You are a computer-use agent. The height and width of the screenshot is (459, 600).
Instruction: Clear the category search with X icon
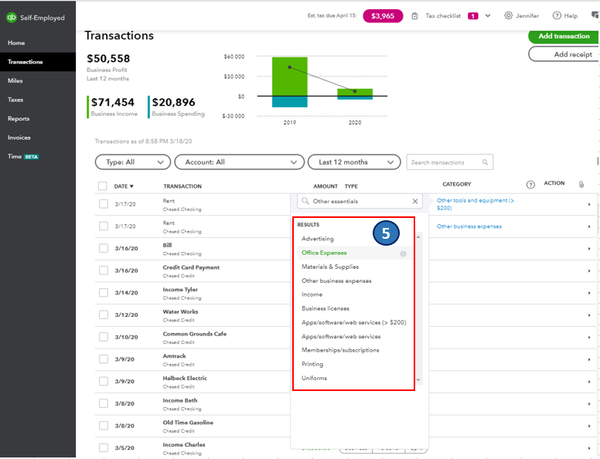[x=415, y=201]
